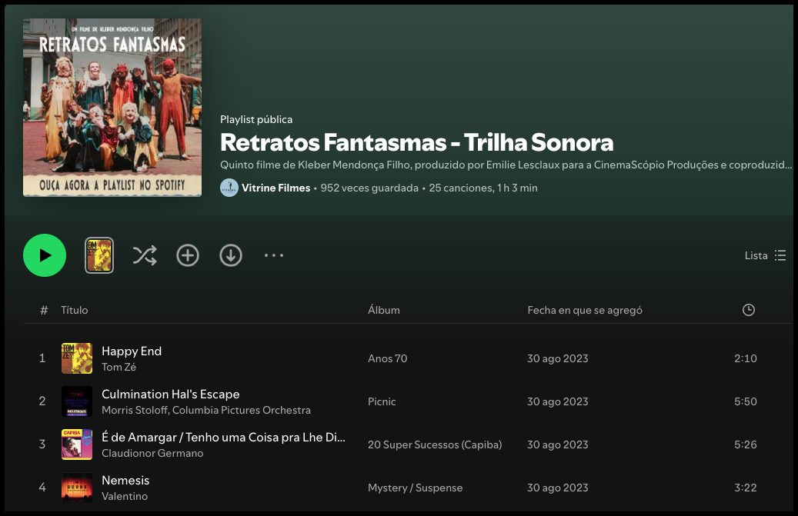
Task: Select the Culmination Hal's Escape track title
Action: point(171,394)
